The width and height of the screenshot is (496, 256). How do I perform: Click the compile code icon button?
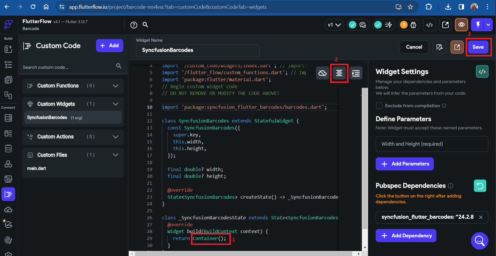point(440,47)
